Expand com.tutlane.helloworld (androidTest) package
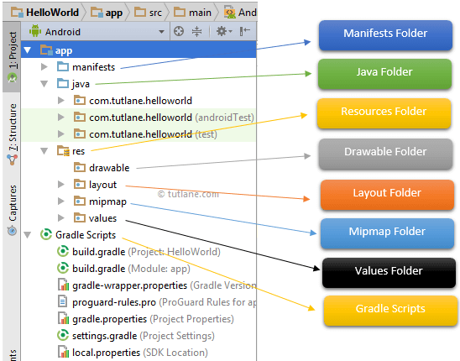The width and height of the screenshot is (460, 361). (61, 118)
